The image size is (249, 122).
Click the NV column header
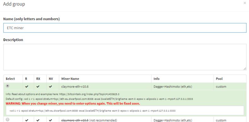51,79
